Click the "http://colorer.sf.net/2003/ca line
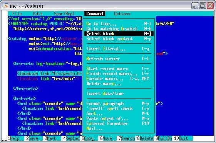The width and height of the screenshot is (216, 143). 47,29
